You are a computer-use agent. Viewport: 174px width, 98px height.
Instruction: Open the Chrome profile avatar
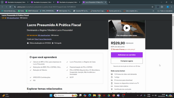(168, 7)
